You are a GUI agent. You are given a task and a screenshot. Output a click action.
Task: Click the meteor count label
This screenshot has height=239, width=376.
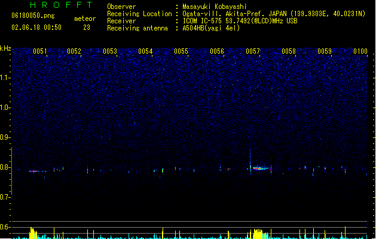[85, 19]
